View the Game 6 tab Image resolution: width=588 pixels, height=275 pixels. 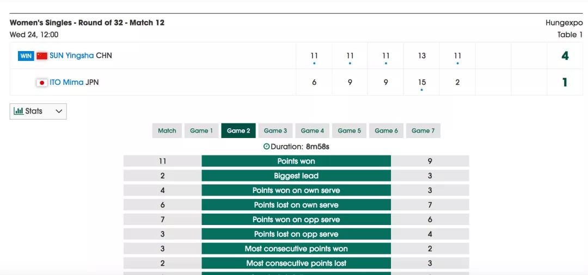(x=387, y=130)
